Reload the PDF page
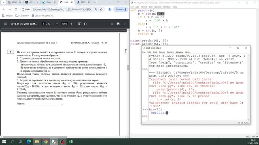The height and width of the screenshot is (145, 259). 16,9
